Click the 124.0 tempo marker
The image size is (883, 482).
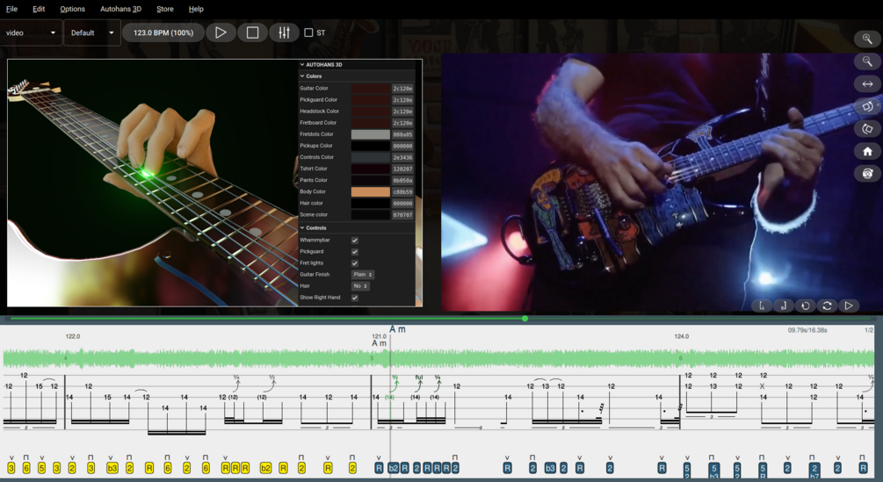point(682,336)
